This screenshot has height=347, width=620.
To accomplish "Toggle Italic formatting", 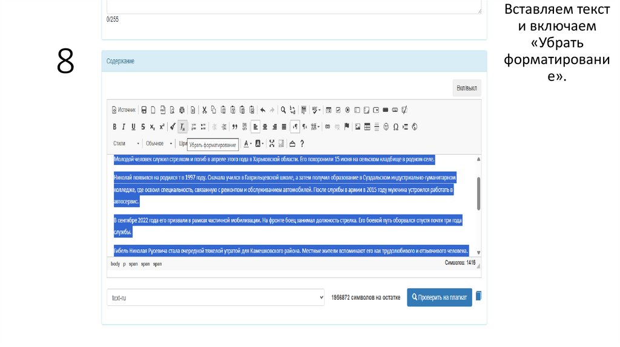I will [124, 127].
